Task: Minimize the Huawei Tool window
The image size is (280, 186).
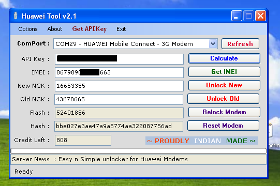Action: pos(237,16)
